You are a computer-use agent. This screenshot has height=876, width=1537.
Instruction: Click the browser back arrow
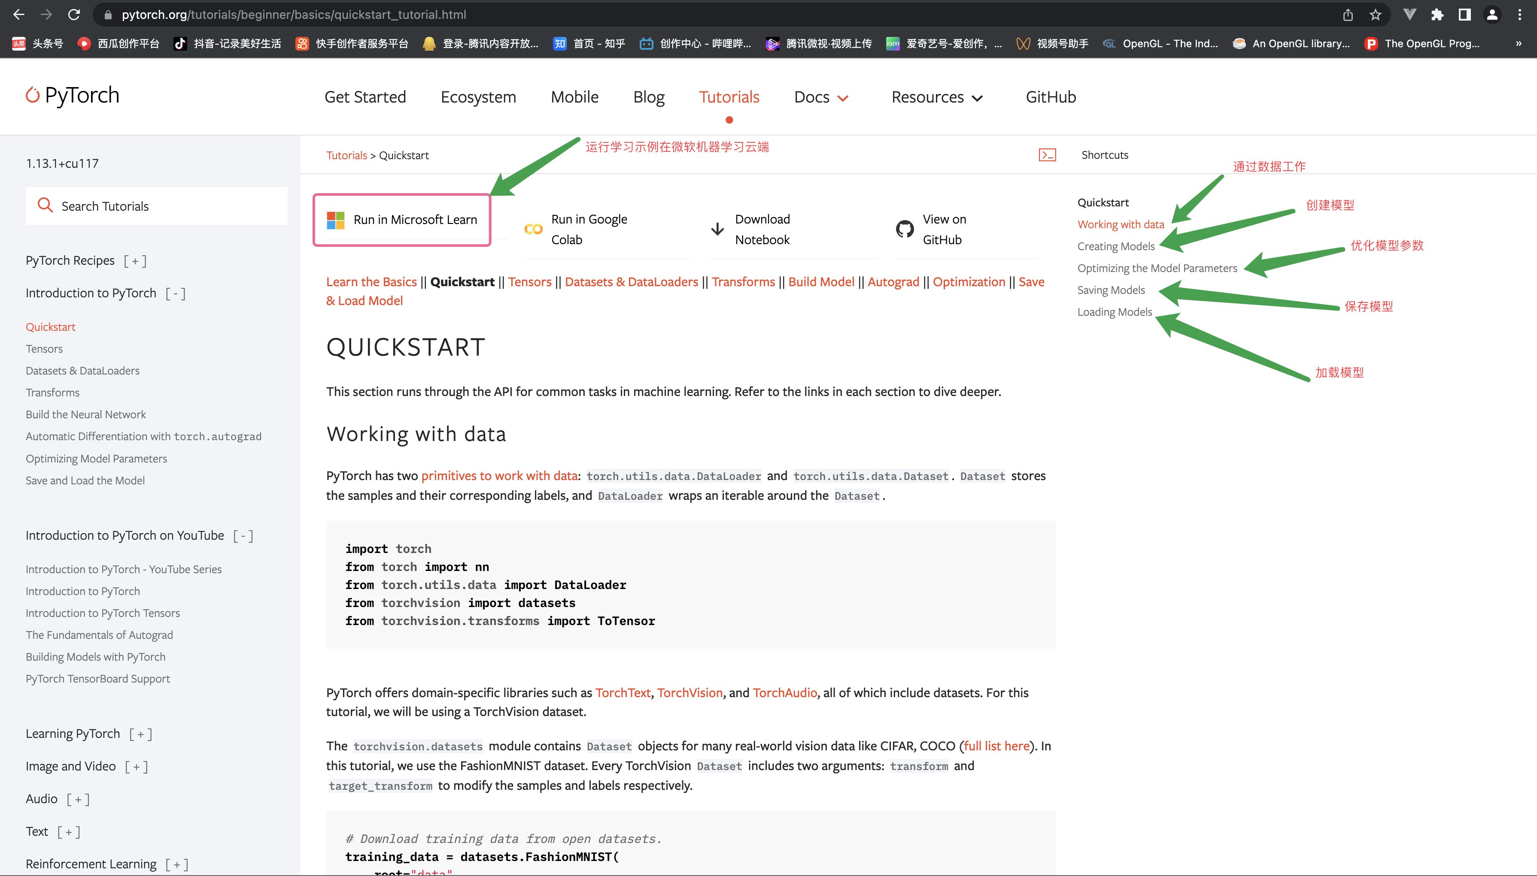tap(18, 15)
